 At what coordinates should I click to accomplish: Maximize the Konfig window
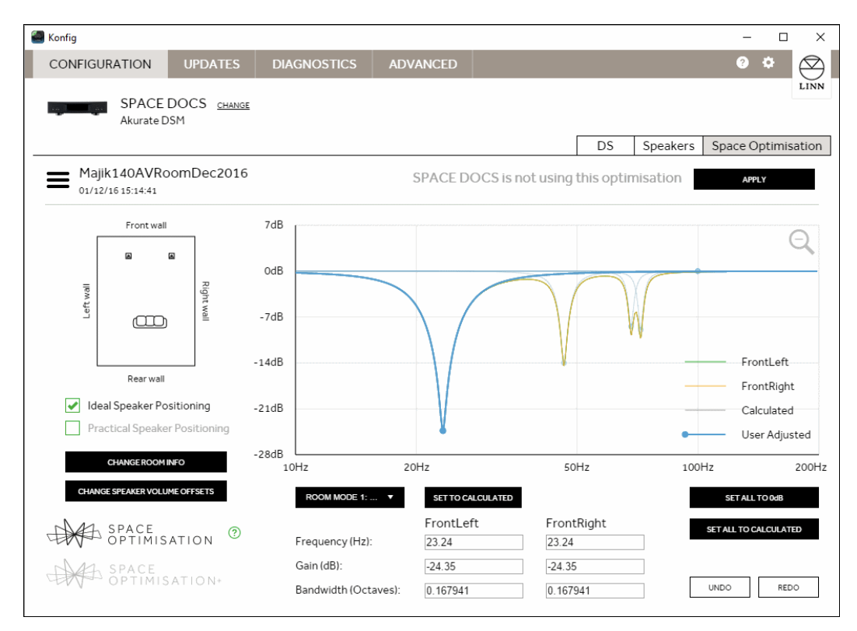(783, 37)
